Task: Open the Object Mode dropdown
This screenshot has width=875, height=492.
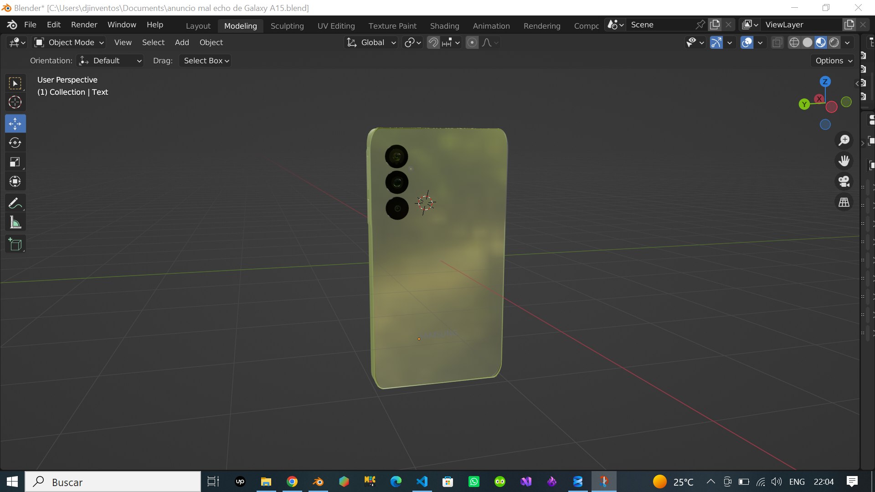Action: click(69, 42)
